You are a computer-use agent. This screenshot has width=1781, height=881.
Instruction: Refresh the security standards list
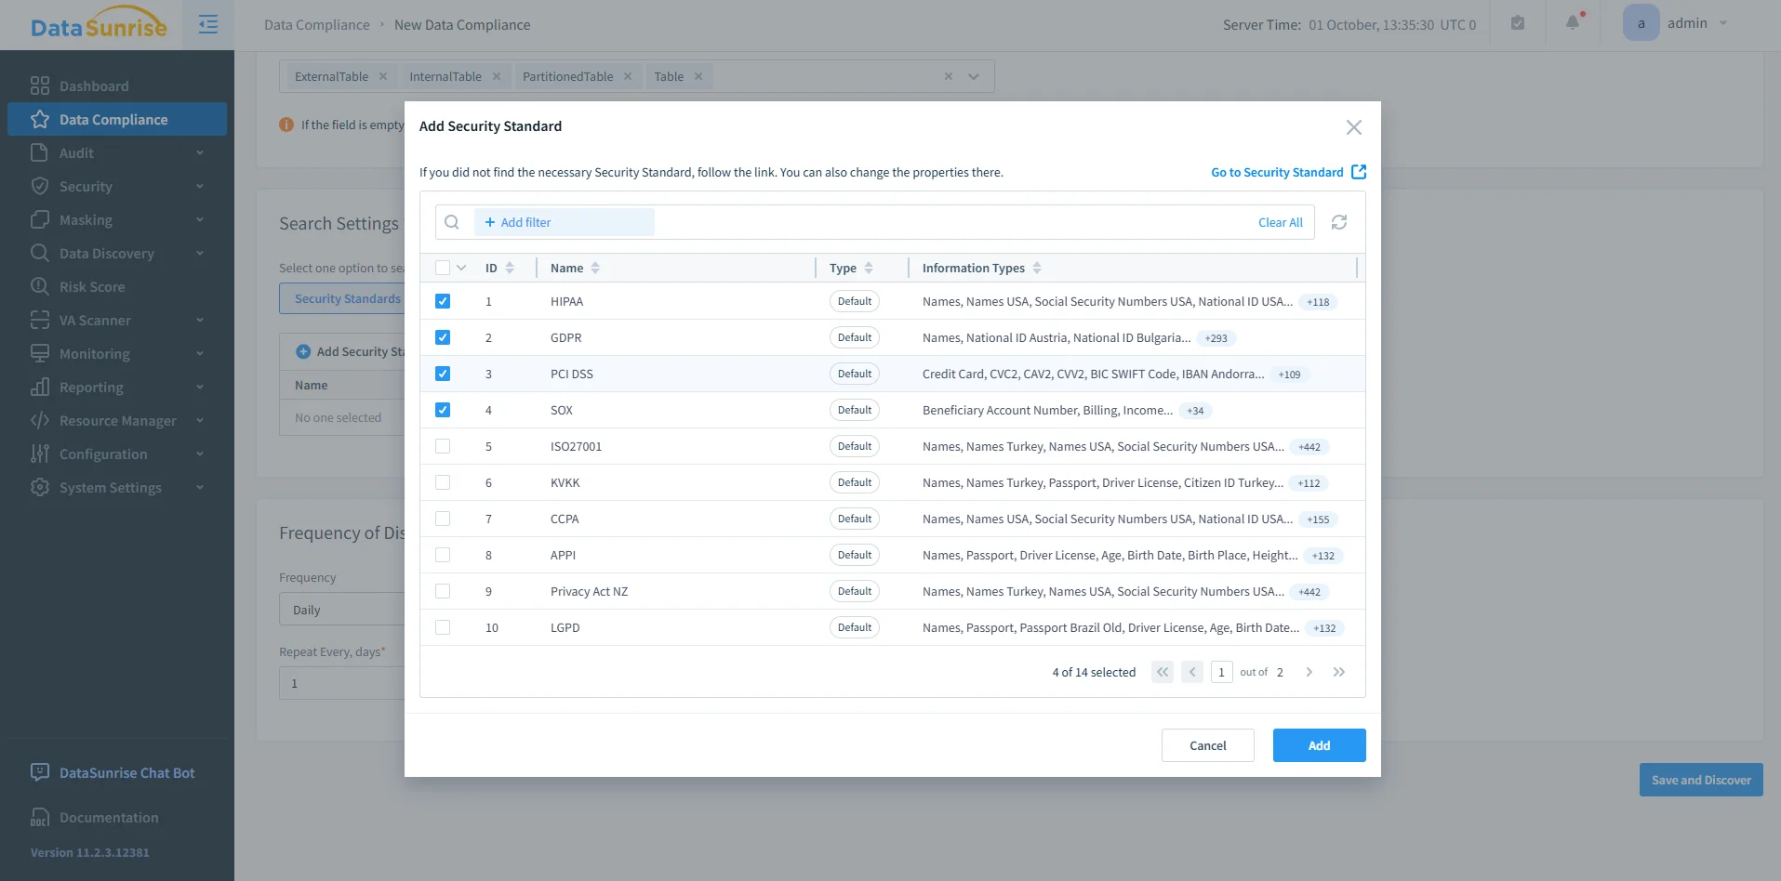1338,222
